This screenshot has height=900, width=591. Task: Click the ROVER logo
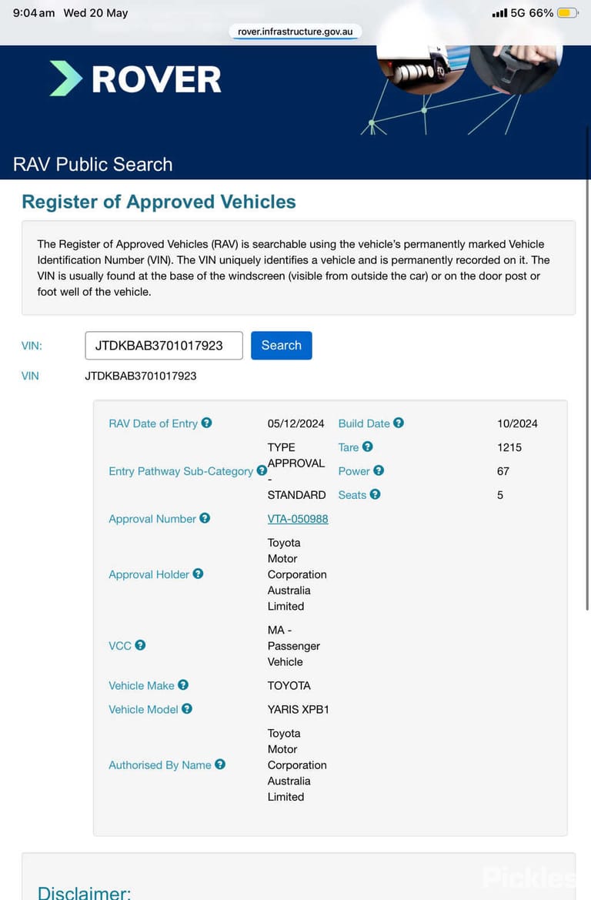click(135, 79)
